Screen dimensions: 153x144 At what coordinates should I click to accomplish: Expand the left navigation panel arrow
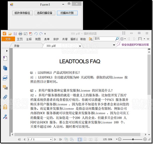[7, 51]
